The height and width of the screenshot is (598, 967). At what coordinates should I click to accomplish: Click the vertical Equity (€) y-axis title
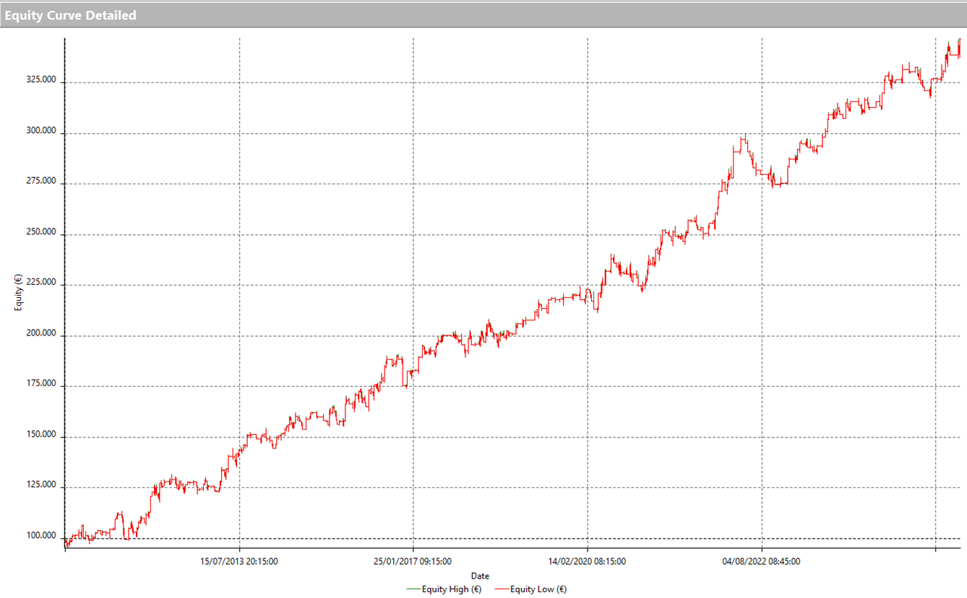coord(18,294)
